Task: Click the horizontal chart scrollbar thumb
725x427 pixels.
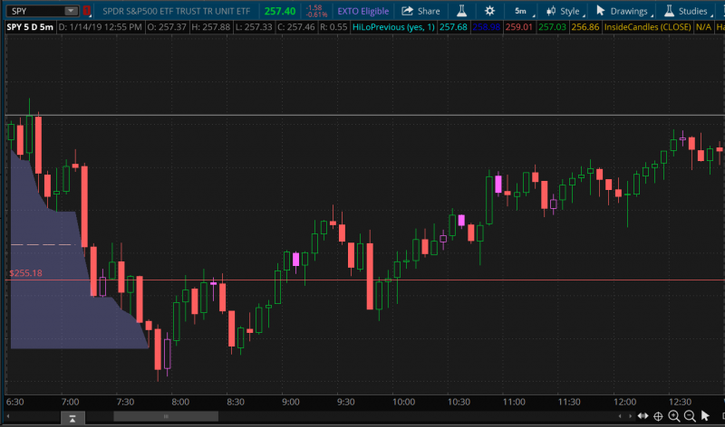Action: (x=165, y=417)
